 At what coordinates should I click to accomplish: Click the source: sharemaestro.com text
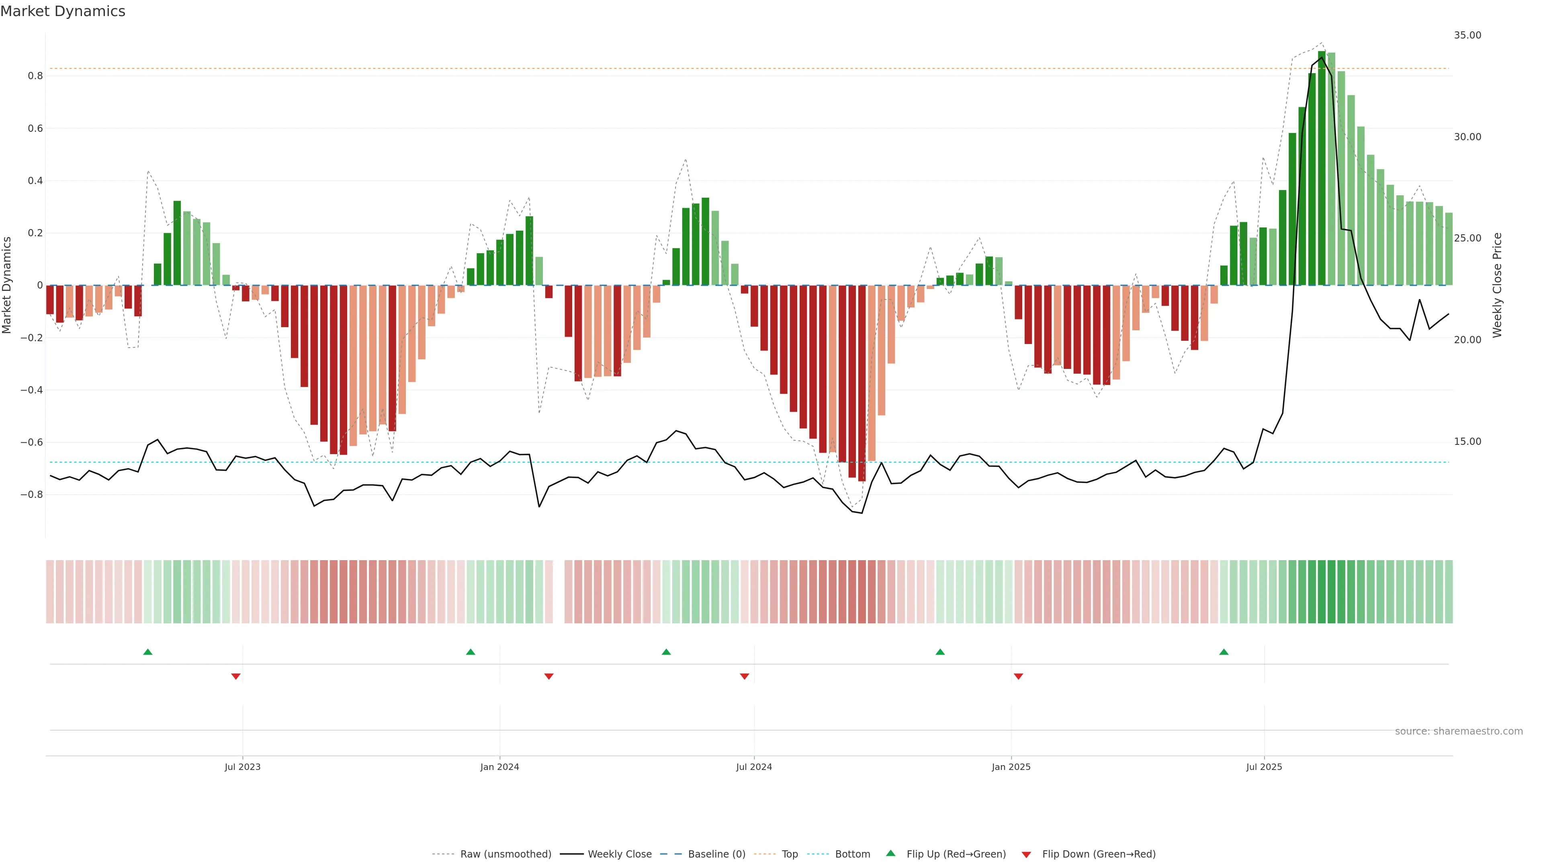point(1459,731)
